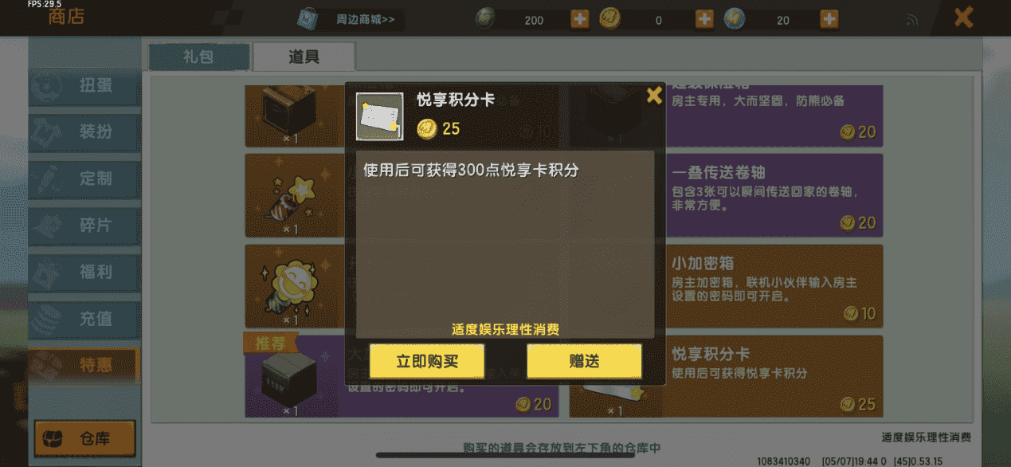Image resolution: width=1011 pixels, height=467 pixels.
Task: Select the 小加密箱 item card
Action: [774, 287]
